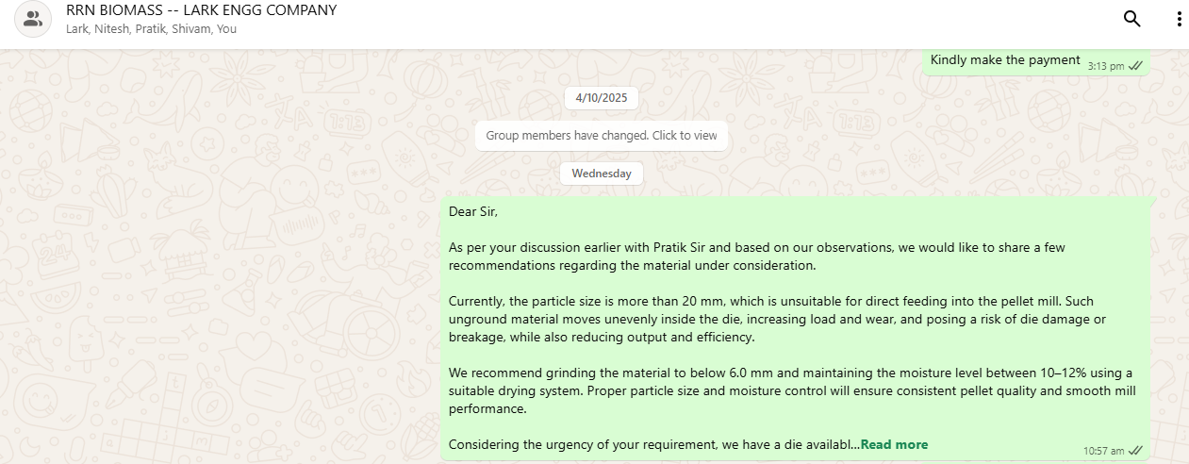Open the three-dot more options menu

point(1179,19)
